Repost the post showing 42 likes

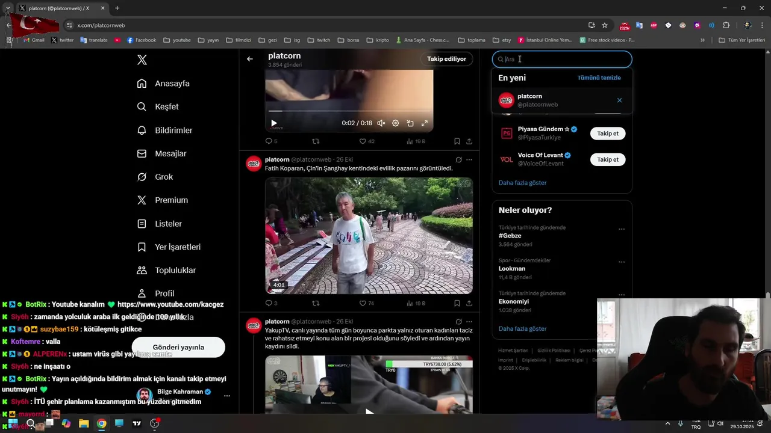(x=316, y=141)
